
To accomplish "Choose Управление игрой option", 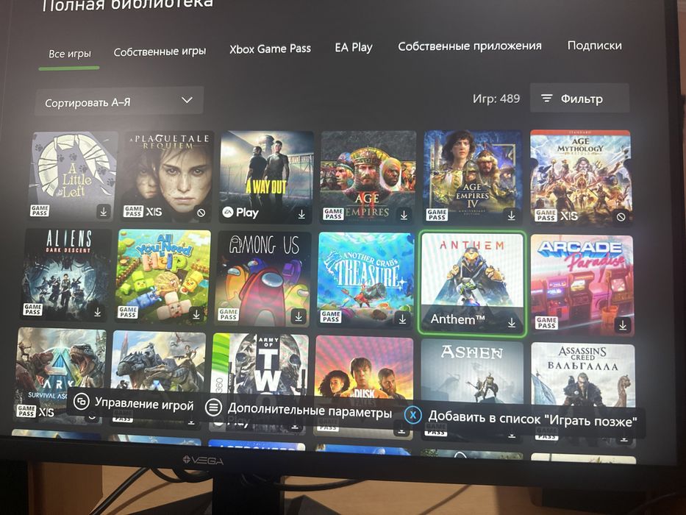I will click(134, 403).
